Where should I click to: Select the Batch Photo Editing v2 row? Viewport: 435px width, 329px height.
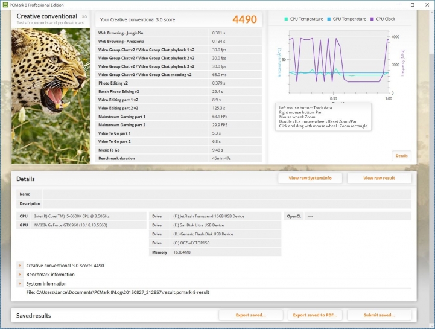tap(179, 91)
